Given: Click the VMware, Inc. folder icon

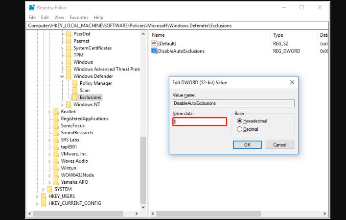Looking at the screenshot, I should click(56, 154).
